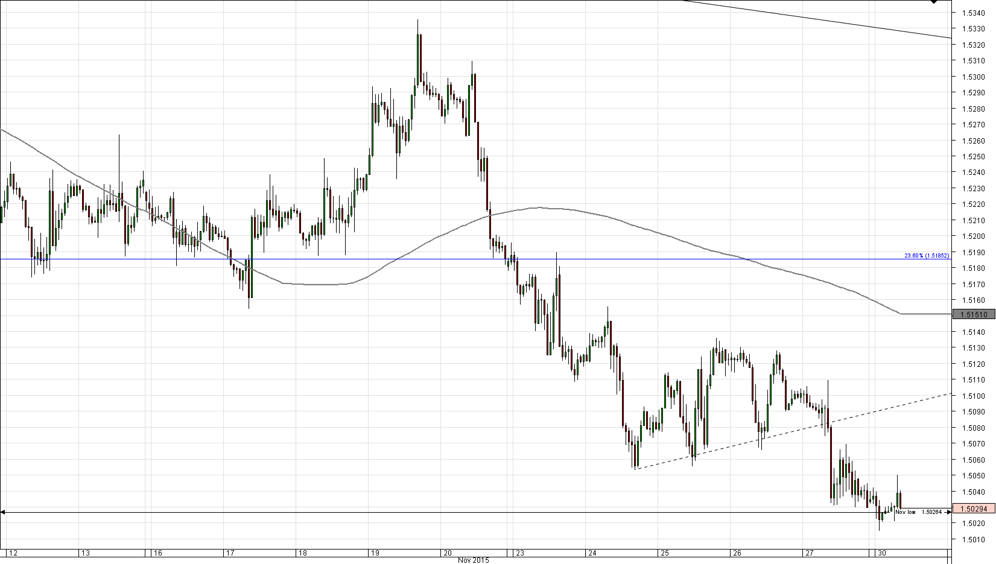Viewport: 996px width, 564px height.
Task: Click price level 1.5270 on the axis
Action: coord(974,125)
